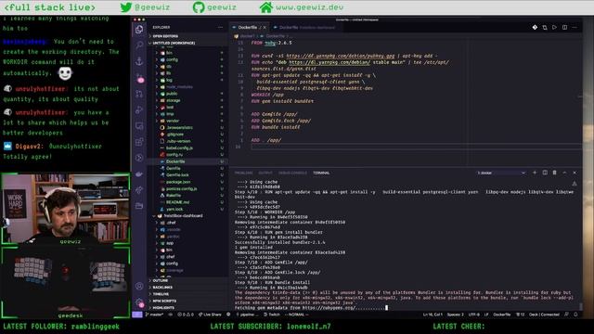Click Live Share in the status bar
Viewport: 594px width, 334px height.
210,315
